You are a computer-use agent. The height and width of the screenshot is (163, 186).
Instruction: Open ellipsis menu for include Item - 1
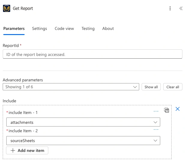point(156,111)
